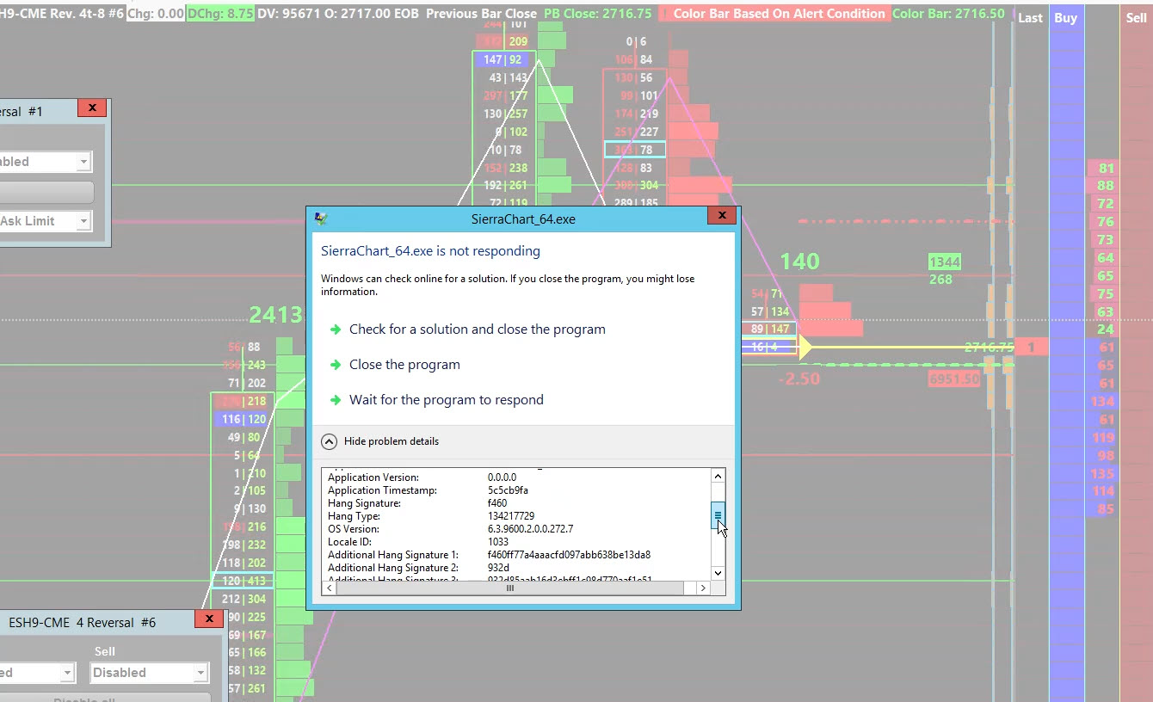The width and height of the screenshot is (1153, 702).
Task: Click the green 1344 label box
Action: click(945, 262)
